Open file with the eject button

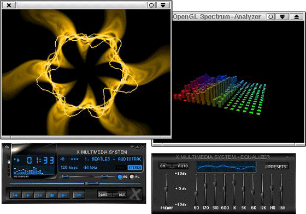click(79, 195)
